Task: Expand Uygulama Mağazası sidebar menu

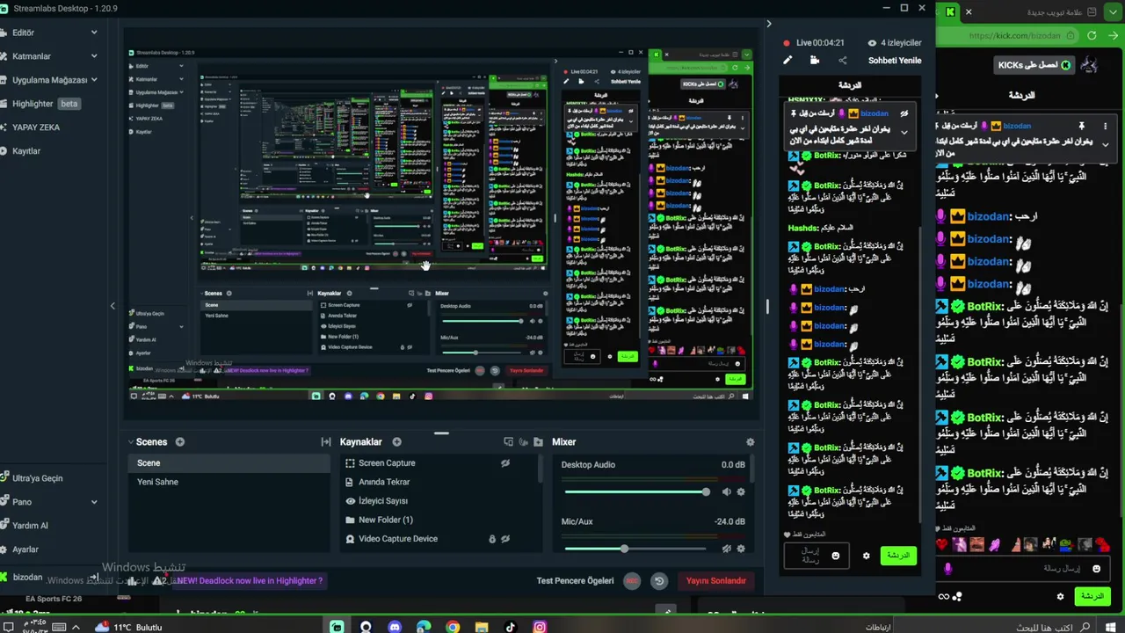Action: [94, 80]
